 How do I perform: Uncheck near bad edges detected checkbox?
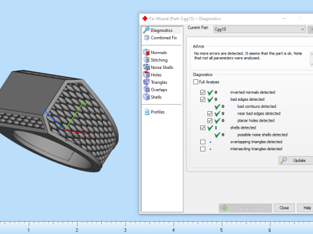[210, 114]
